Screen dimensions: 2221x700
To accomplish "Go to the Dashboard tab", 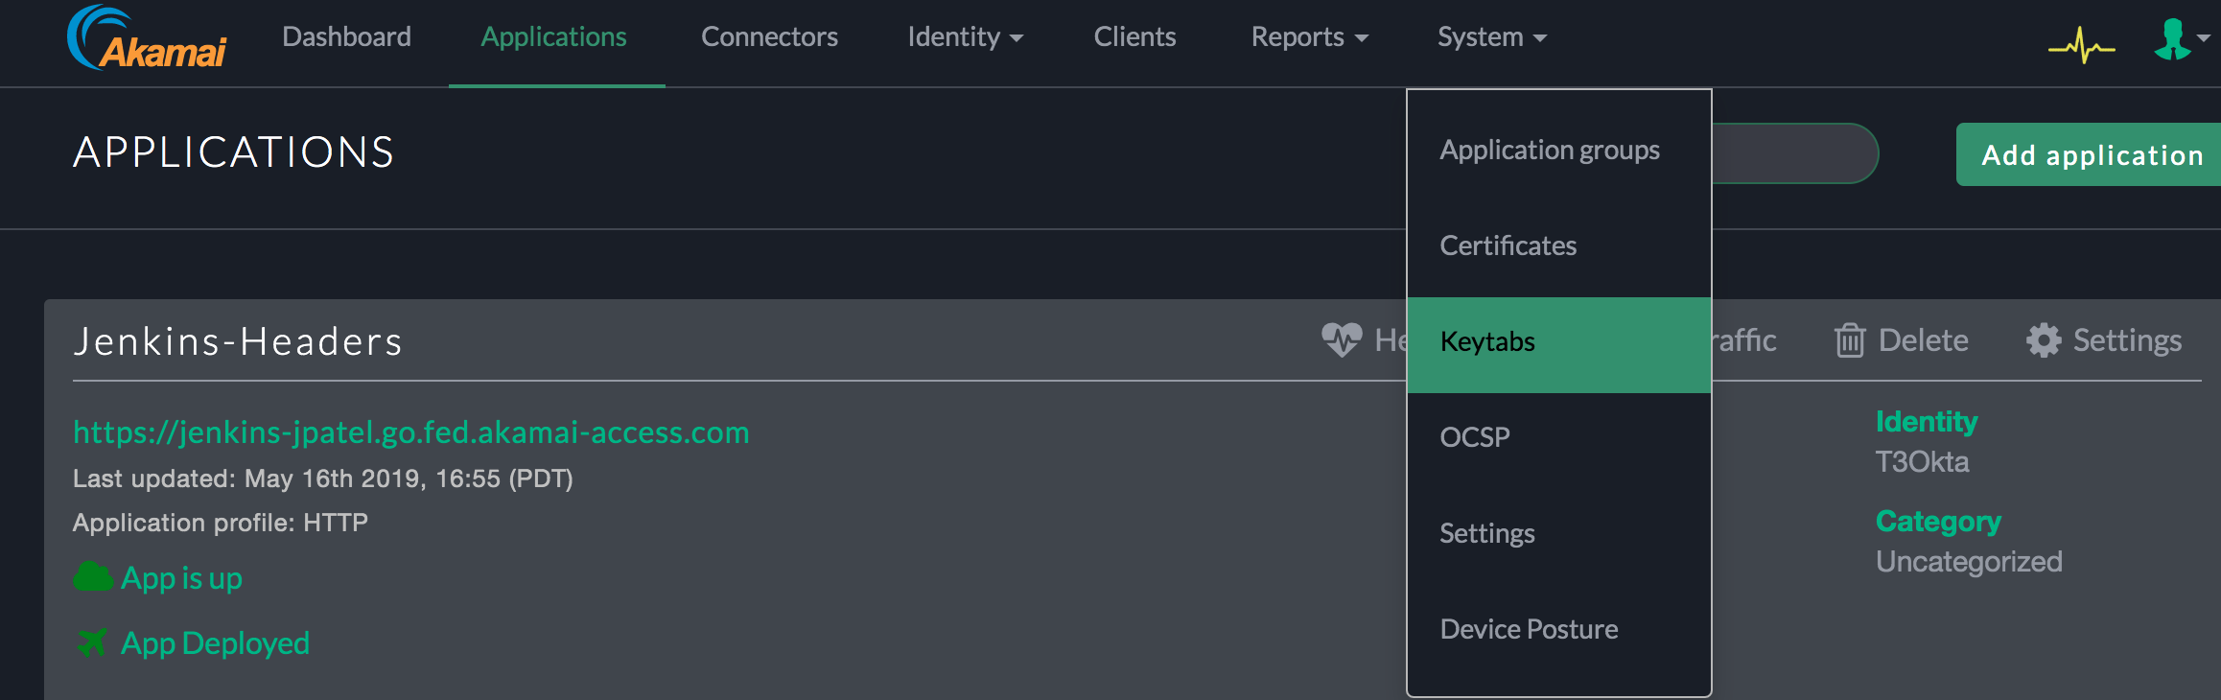I will 346,36.
